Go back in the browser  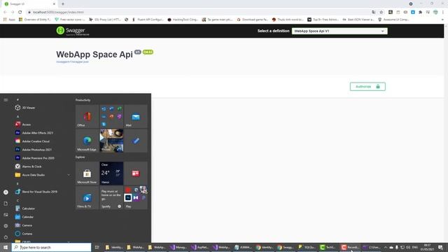5,12
